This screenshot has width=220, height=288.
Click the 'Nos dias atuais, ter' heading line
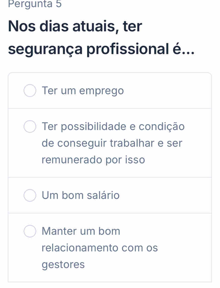click(75, 27)
